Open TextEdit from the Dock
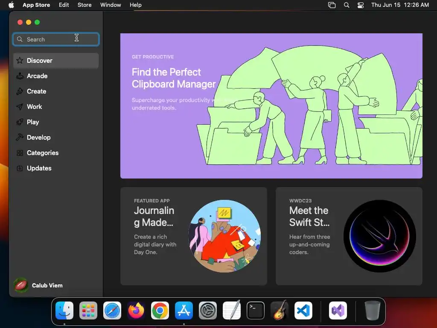Image resolution: width=437 pixels, height=328 pixels. [x=232, y=310]
